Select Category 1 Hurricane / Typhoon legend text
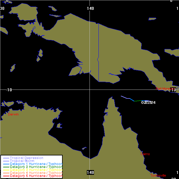Image resolution: width=179 pixels, height=179 pixels. [x=36, y=164]
